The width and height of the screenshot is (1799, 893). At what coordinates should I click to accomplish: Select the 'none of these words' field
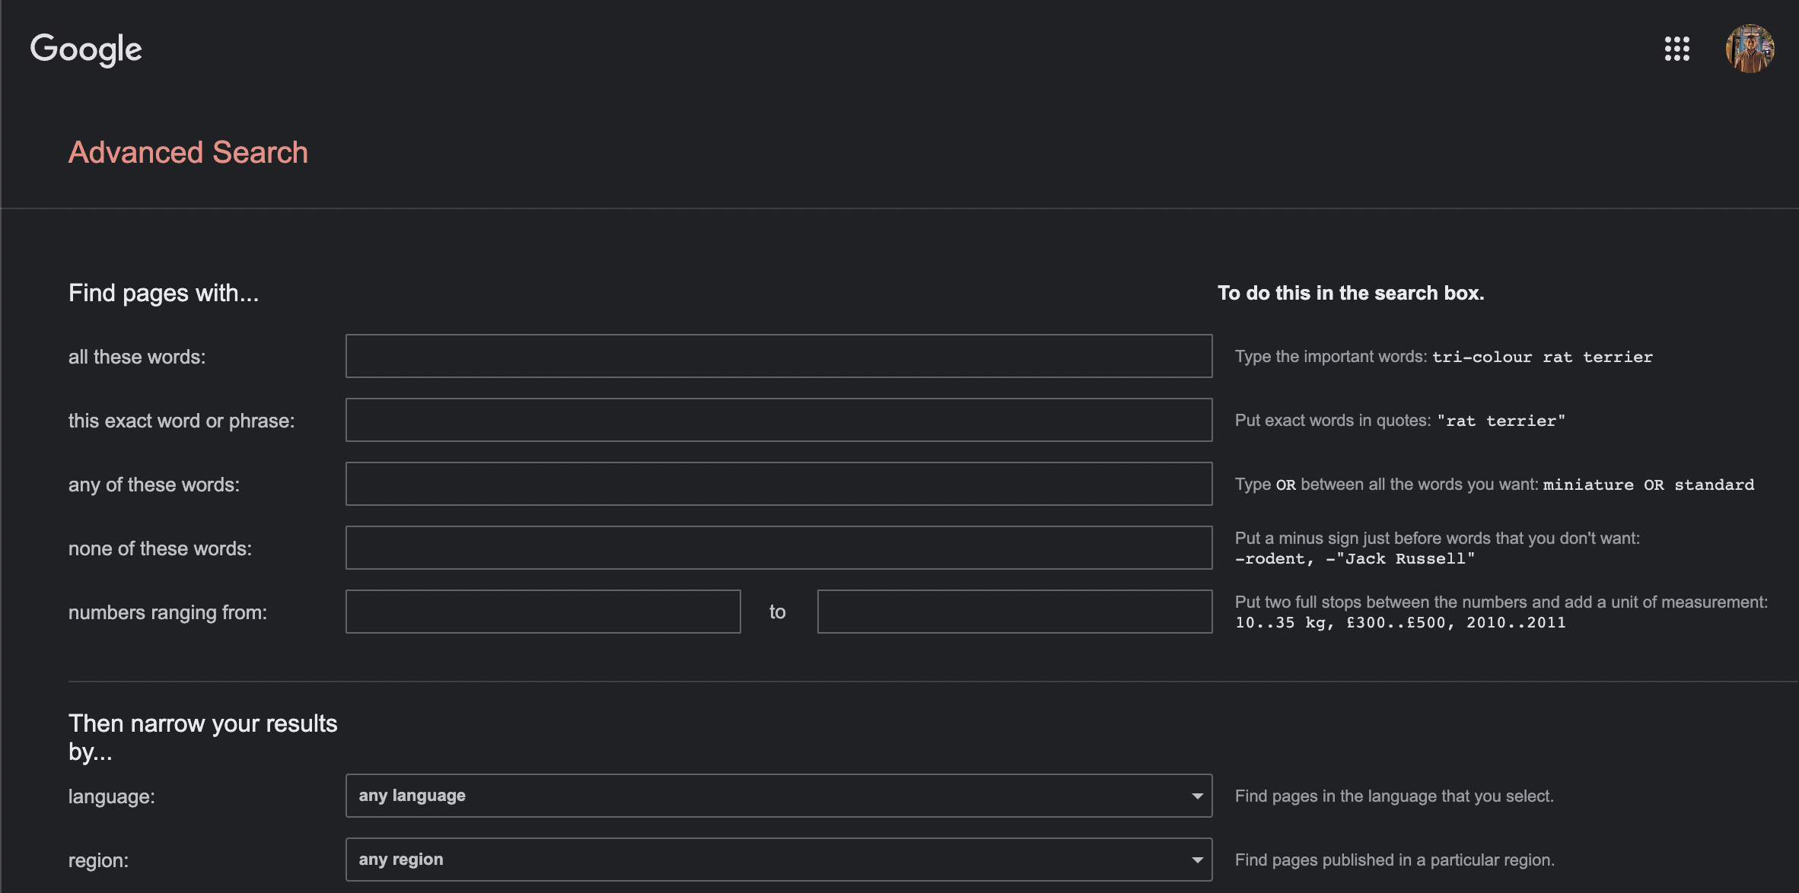click(779, 548)
